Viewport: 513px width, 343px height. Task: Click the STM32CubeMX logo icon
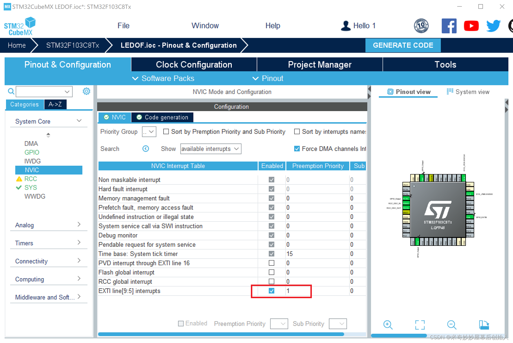20,26
